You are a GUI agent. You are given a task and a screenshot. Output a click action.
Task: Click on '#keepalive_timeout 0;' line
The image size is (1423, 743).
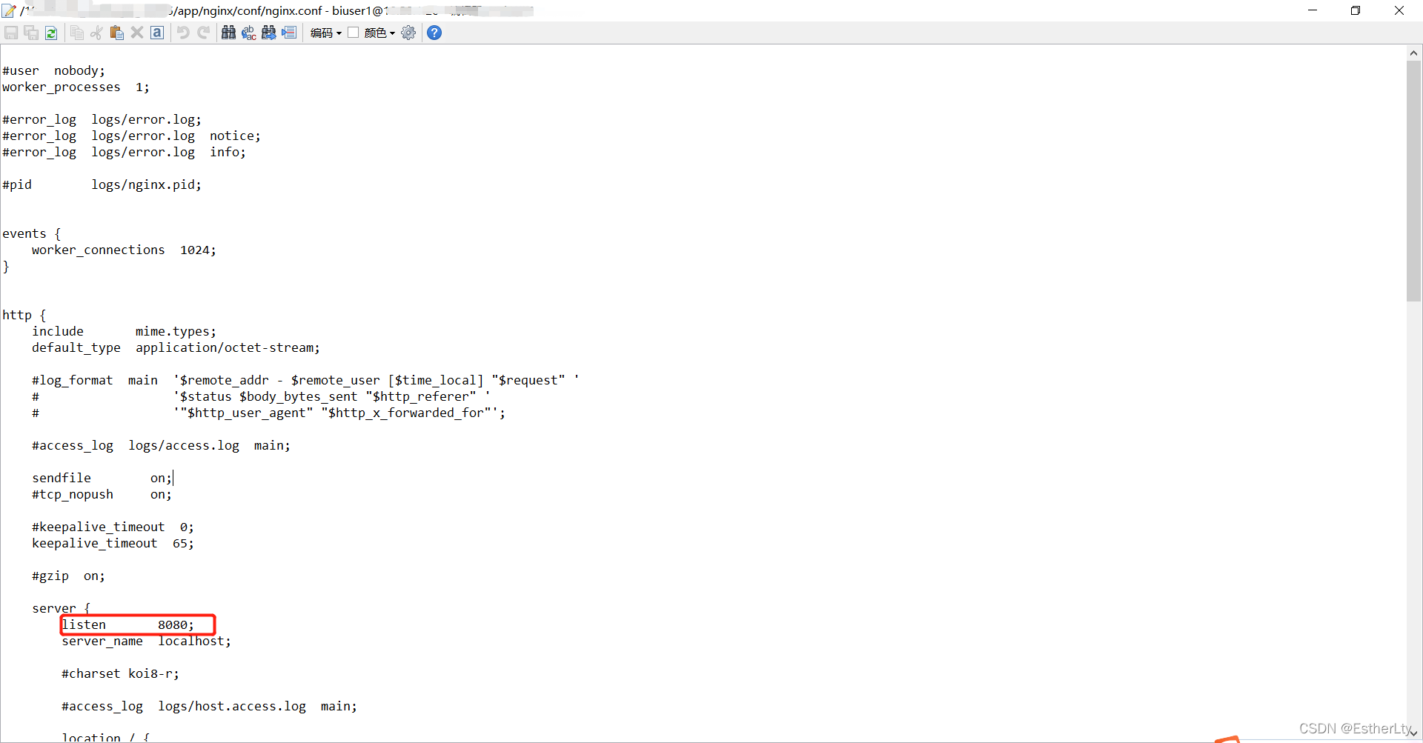pos(113,527)
